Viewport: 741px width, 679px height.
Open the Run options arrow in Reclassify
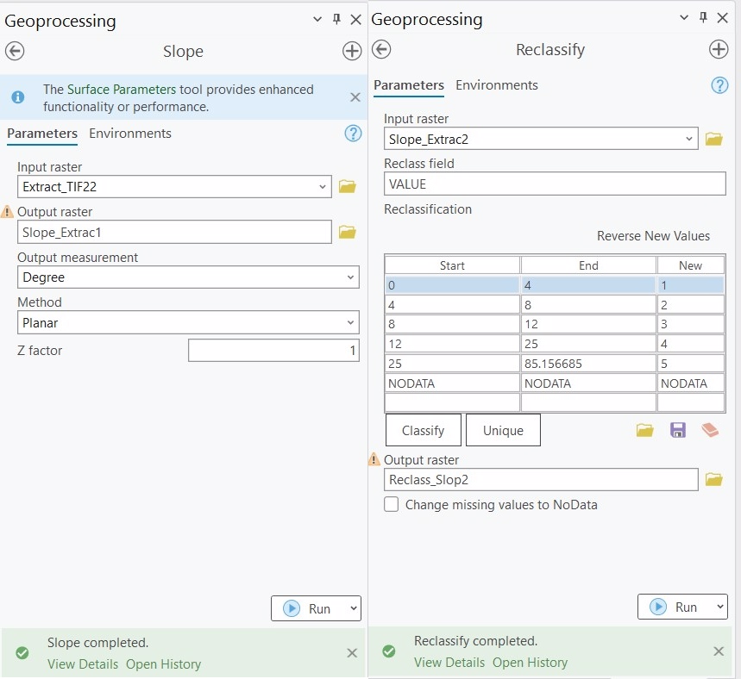(719, 607)
